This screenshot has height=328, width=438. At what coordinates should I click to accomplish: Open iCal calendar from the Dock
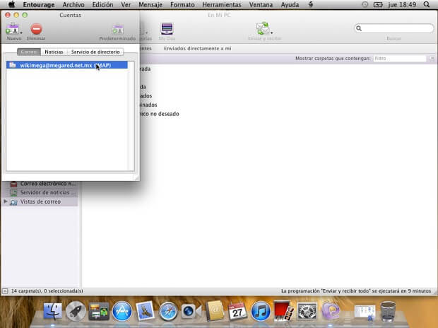click(x=237, y=311)
